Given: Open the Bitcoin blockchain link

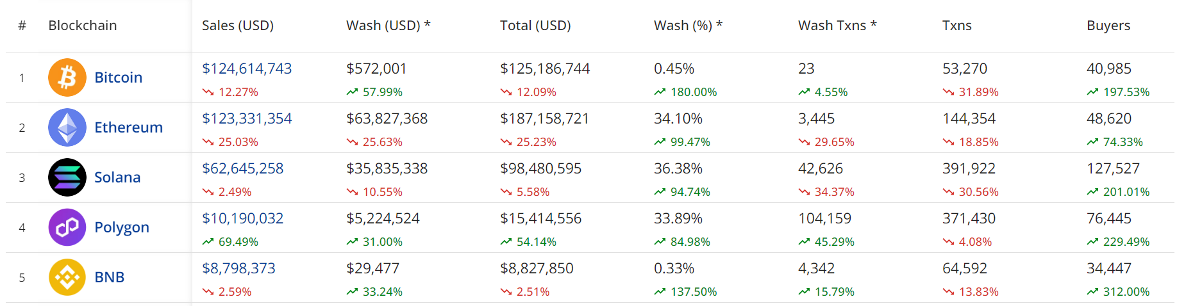Looking at the screenshot, I should 118,77.
